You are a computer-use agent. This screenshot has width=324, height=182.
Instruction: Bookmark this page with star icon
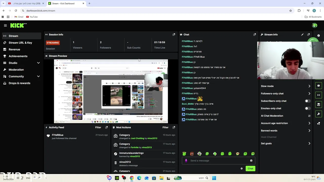point(291,11)
